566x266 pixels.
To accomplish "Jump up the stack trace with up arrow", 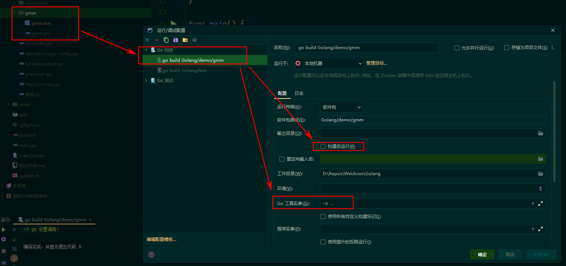I will (14, 230).
